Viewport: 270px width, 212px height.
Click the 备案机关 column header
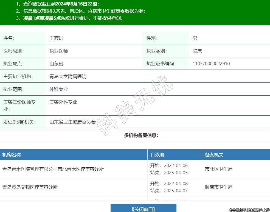point(214,155)
